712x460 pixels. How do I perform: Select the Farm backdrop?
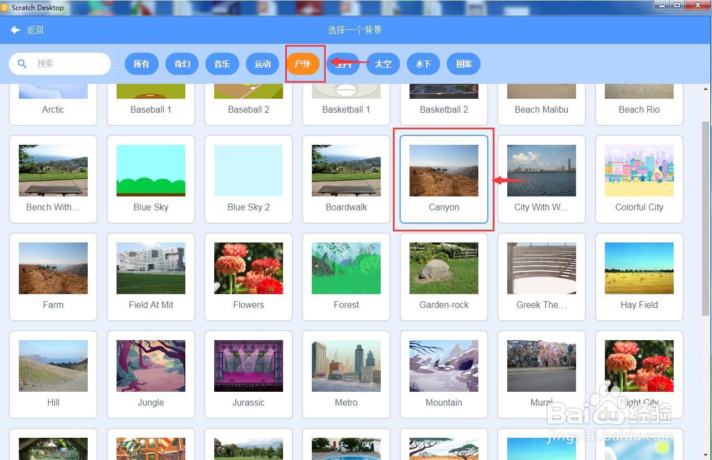[53, 277]
